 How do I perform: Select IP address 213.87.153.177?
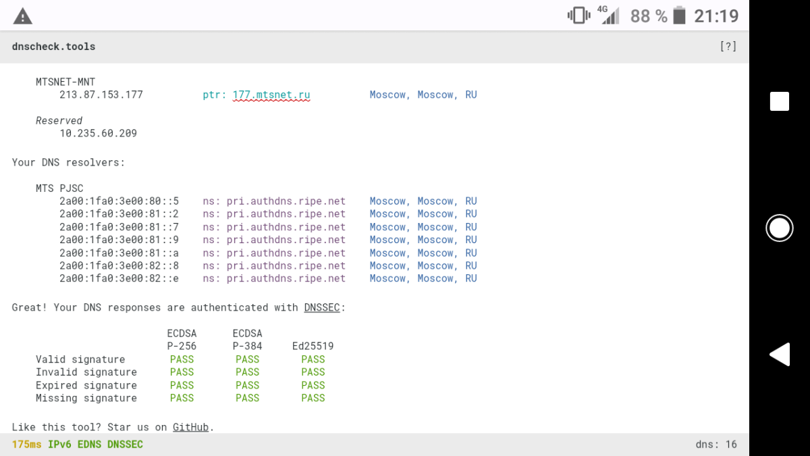101,95
